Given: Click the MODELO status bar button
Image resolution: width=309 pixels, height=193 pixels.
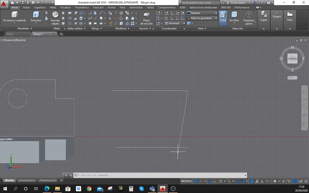Looking at the screenshot, I should tap(187, 181).
